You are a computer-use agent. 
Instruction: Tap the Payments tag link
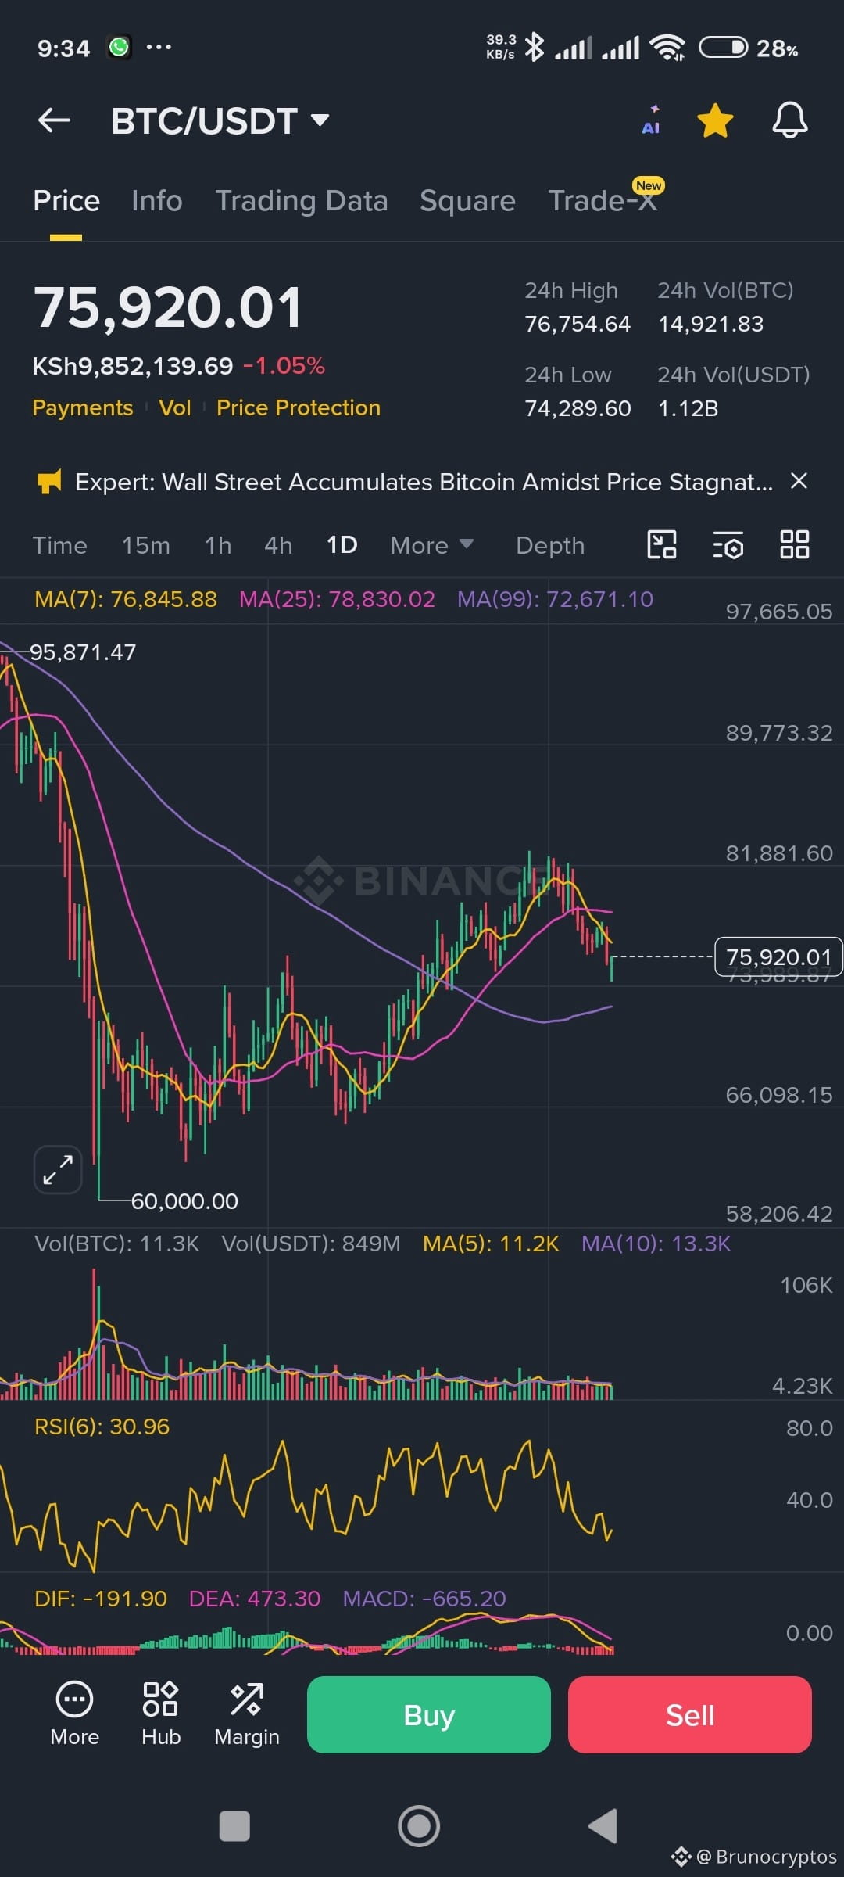click(x=83, y=408)
